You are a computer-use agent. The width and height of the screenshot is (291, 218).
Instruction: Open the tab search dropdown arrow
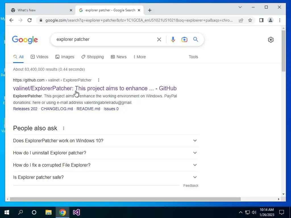(x=240, y=7)
